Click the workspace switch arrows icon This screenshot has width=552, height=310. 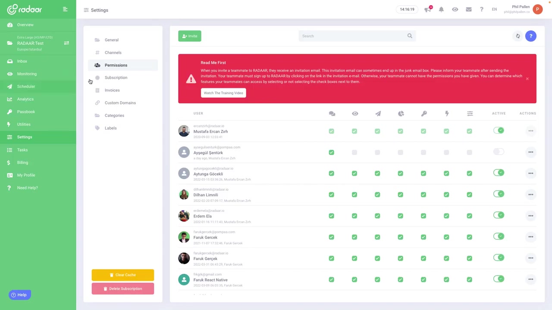(x=66, y=43)
